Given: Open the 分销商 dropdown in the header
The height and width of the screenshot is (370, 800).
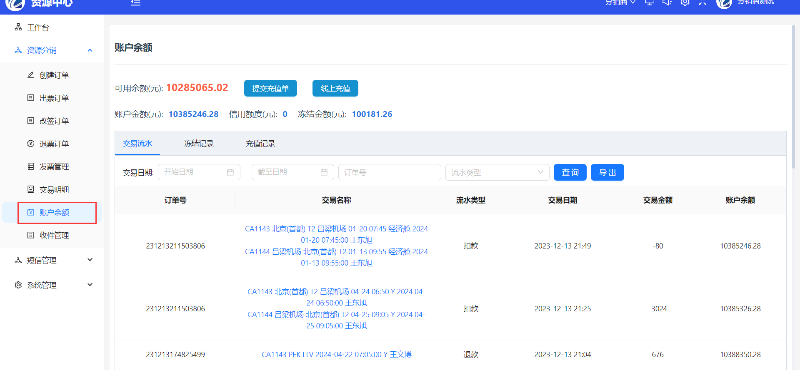Looking at the screenshot, I should tap(620, 2).
